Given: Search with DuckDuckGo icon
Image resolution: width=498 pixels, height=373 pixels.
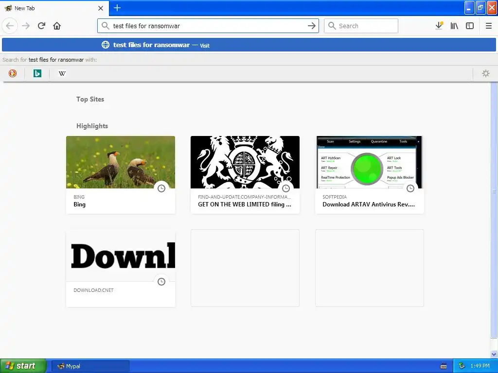Looking at the screenshot, I should (x=12, y=74).
